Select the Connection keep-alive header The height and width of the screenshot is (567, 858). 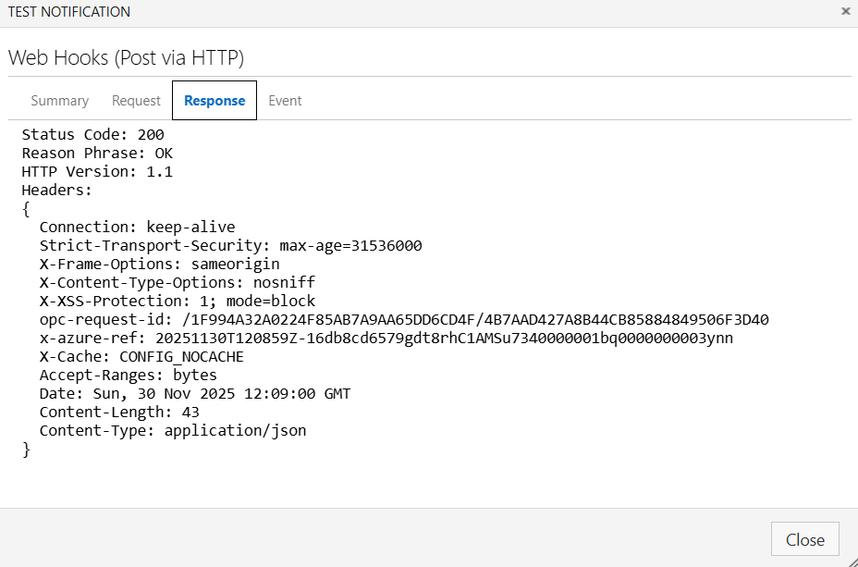[x=136, y=227]
